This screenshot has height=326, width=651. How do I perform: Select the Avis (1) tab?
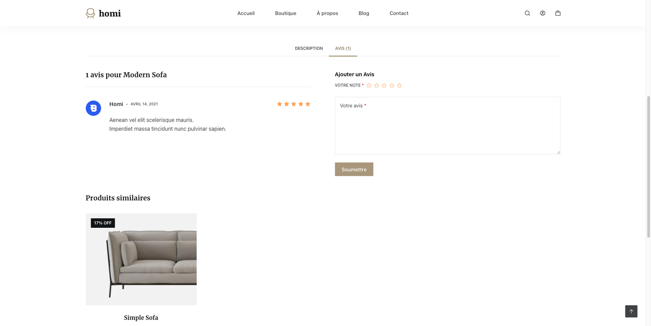(343, 48)
